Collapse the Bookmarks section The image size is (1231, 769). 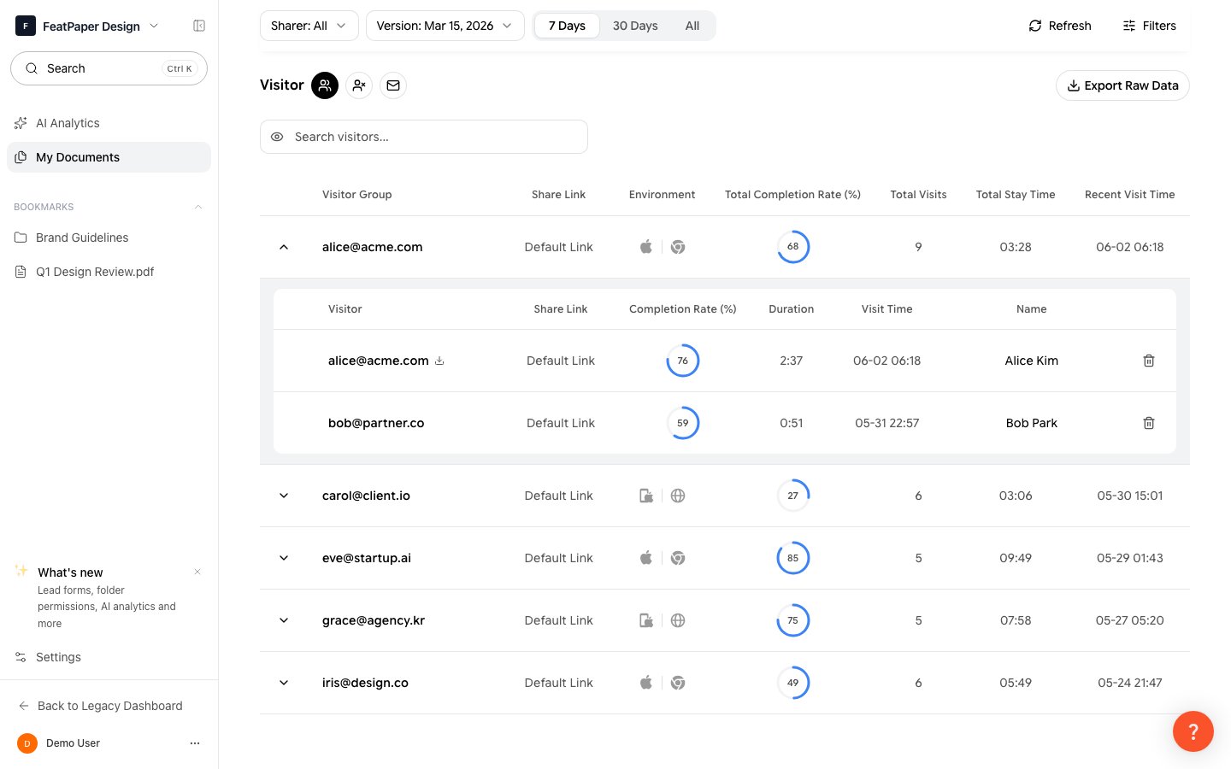[198, 207]
